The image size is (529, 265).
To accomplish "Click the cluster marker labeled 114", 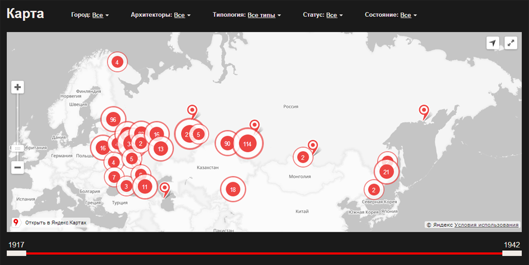I will (x=248, y=144).
